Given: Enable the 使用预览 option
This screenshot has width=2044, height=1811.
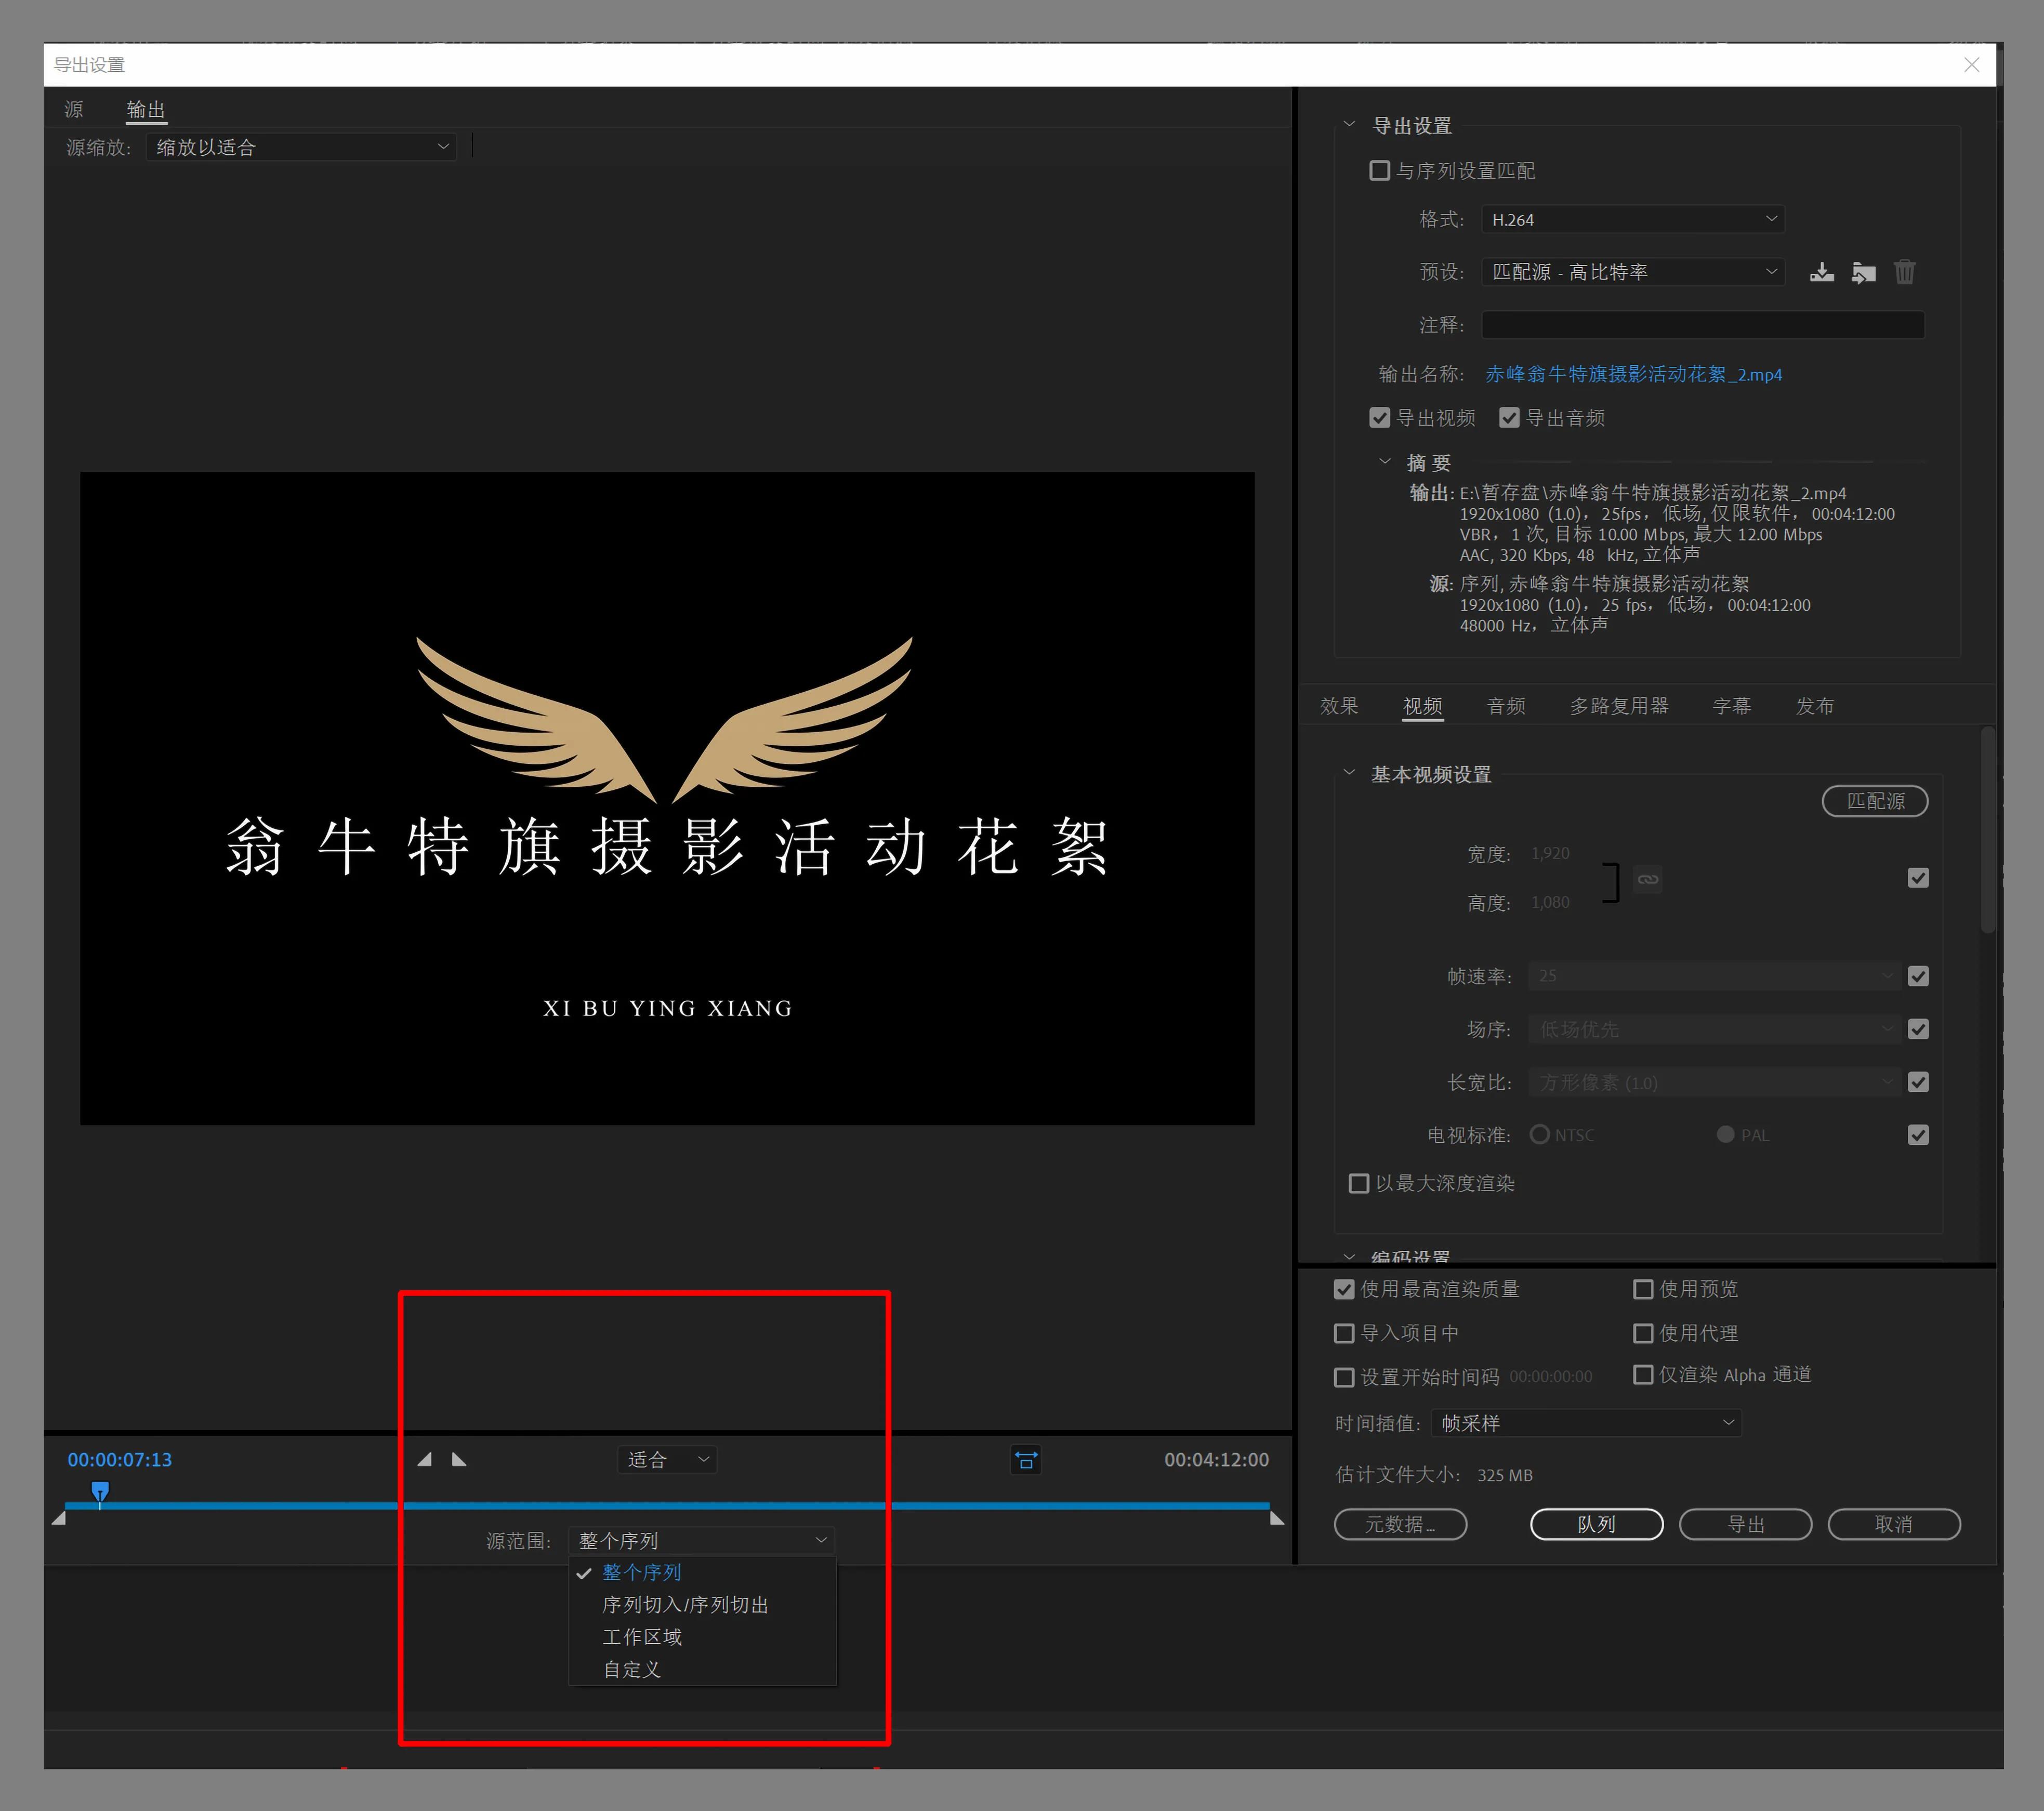Looking at the screenshot, I should click(1643, 1289).
